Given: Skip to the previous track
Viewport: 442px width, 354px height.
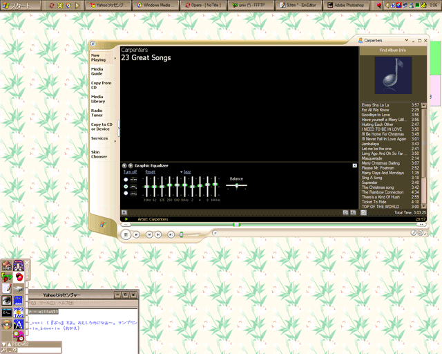Looking at the screenshot, I should (149, 234).
